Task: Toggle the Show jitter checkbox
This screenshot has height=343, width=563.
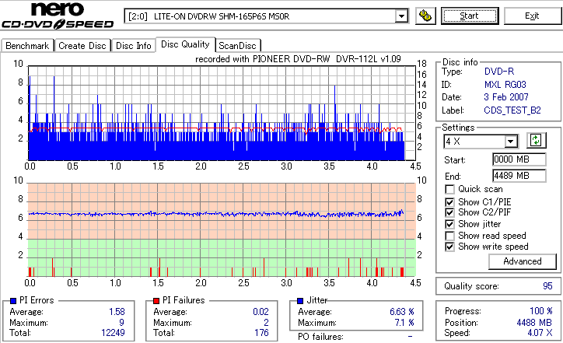Action: point(449,224)
